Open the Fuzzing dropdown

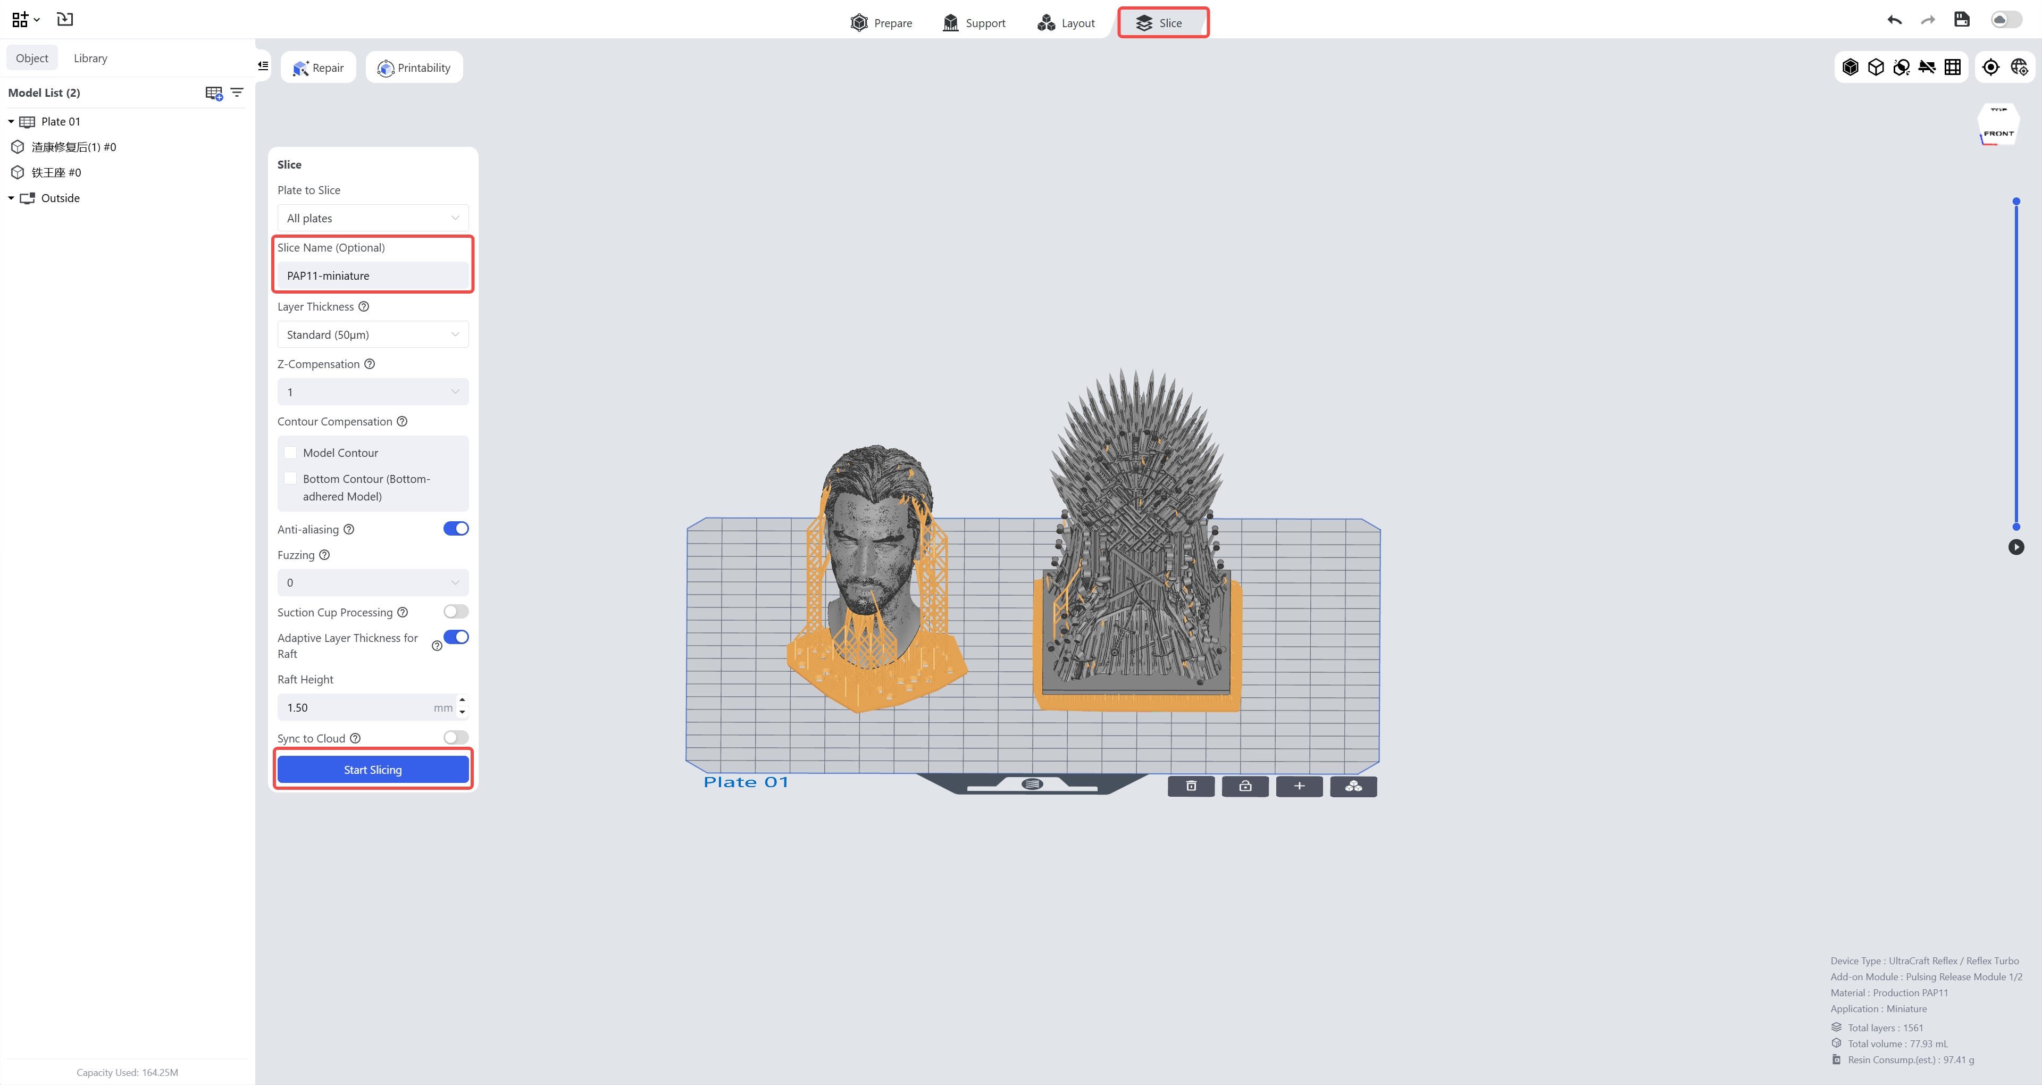coord(373,582)
